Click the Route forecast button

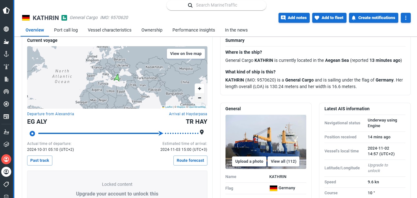[190, 161]
